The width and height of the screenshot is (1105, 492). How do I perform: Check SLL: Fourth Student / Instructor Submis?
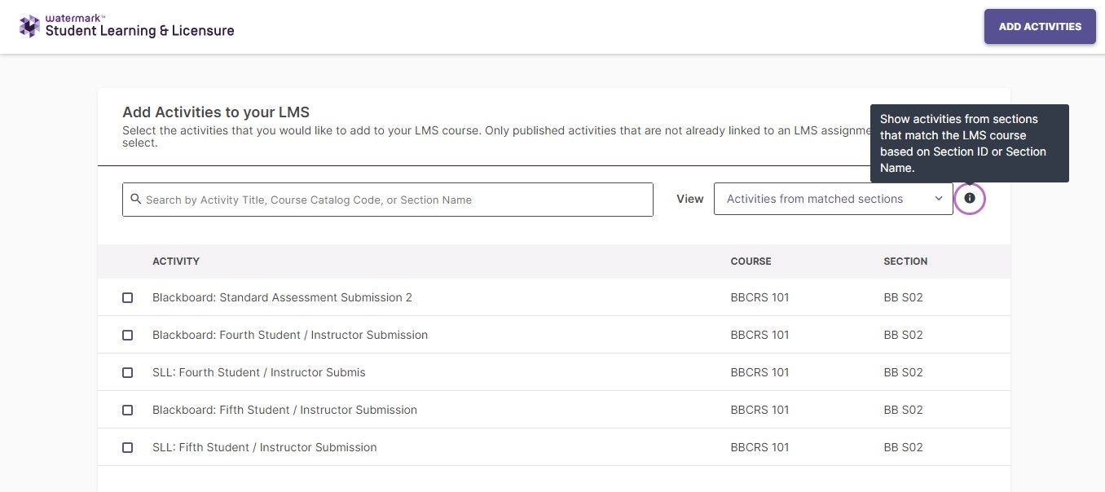point(127,372)
